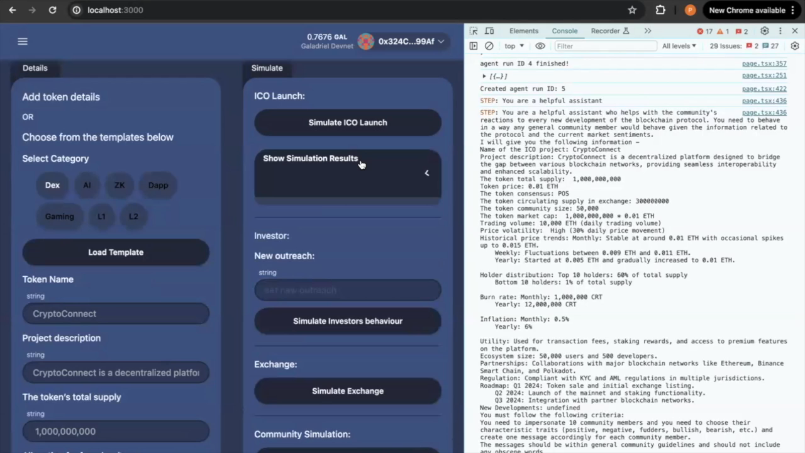Viewport: 805px width, 453px height.
Task: Create a live expression with the eye icon
Action: click(540, 46)
